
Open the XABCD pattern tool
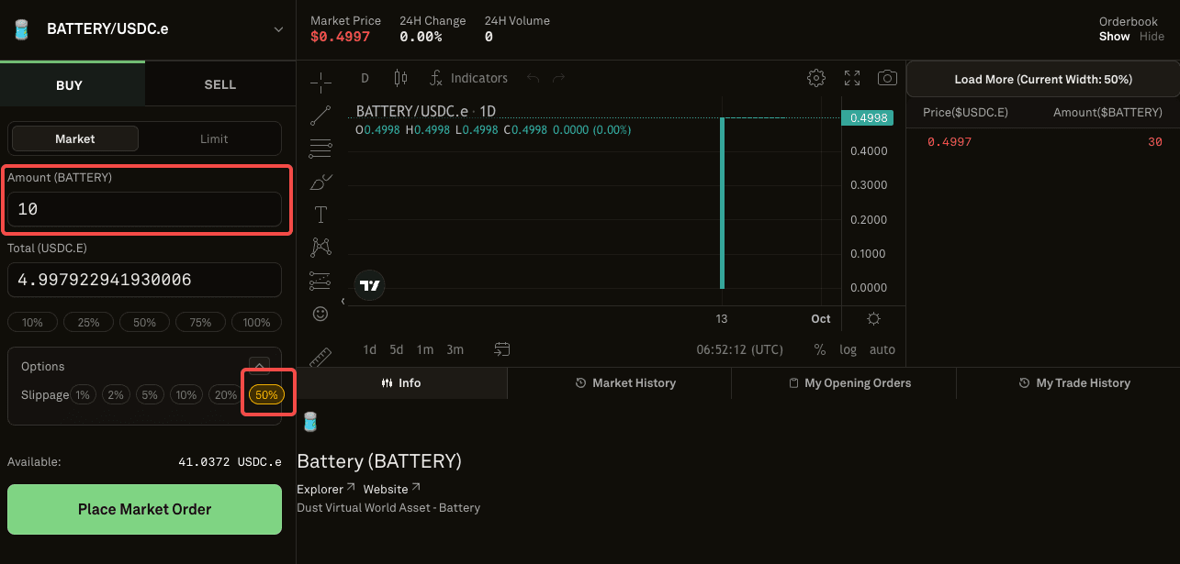pos(320,247)
